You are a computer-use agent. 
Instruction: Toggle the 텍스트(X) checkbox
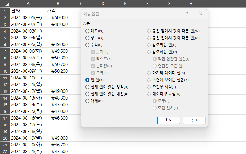point(101,59)
